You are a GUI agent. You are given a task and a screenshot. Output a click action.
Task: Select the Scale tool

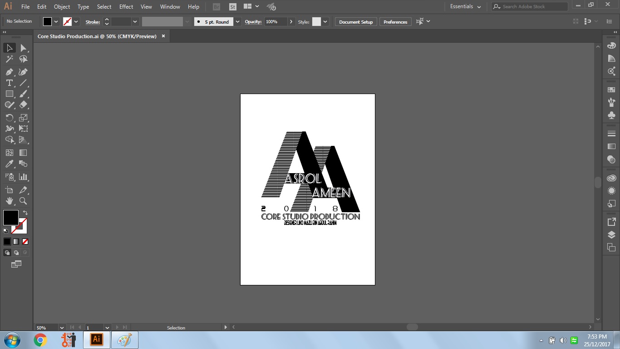(23, 118)
